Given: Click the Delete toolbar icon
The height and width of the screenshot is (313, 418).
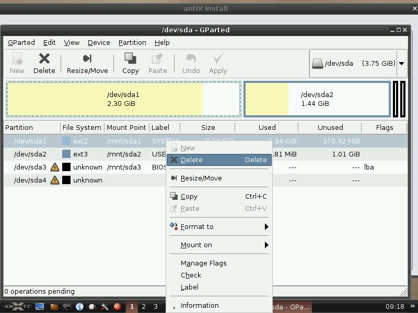Looking at the screenshot, I should tap(44, 58).
